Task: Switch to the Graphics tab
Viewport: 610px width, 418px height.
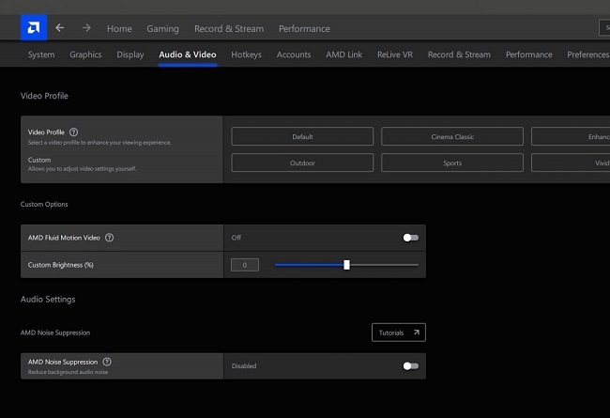Action: (85, 54)
